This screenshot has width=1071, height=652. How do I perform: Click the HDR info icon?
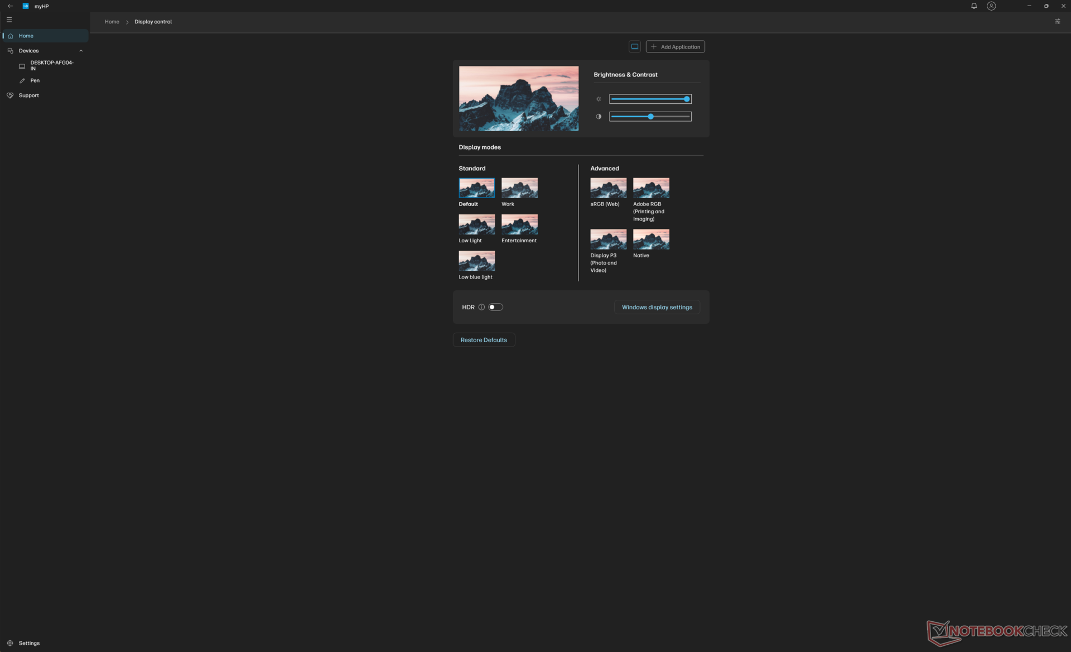481,307
